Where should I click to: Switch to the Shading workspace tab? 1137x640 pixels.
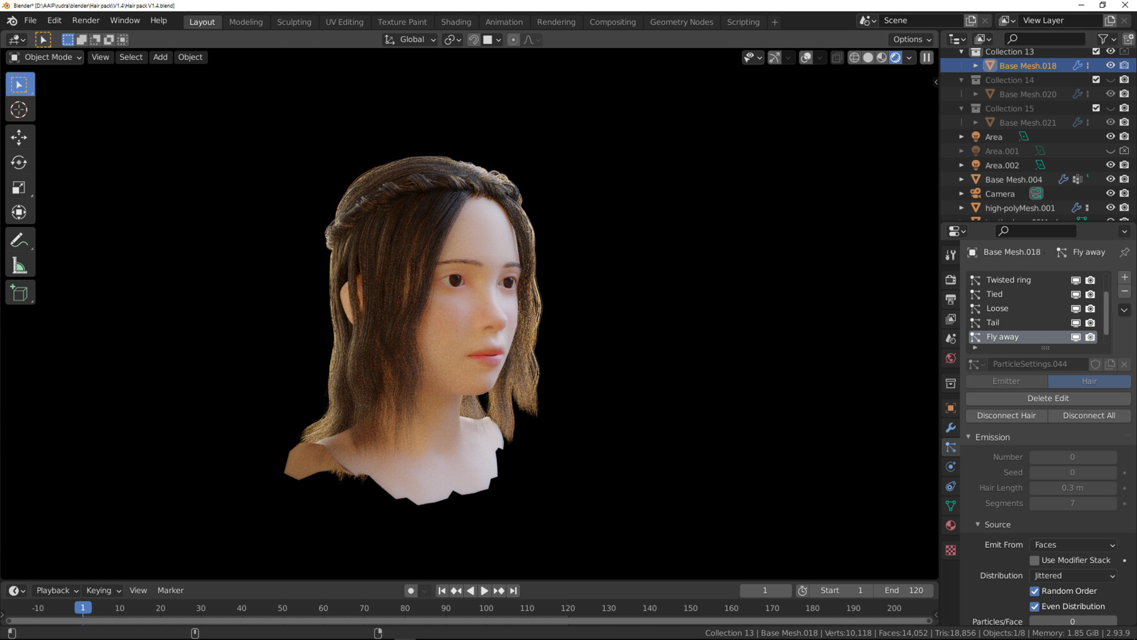coord(456,21)
